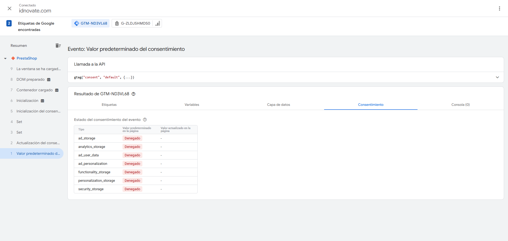508x241 pixels.
Task: Click the bar chart icon beside G-ZLDJ5HMDS0
Action: click(x=158, y=24)
